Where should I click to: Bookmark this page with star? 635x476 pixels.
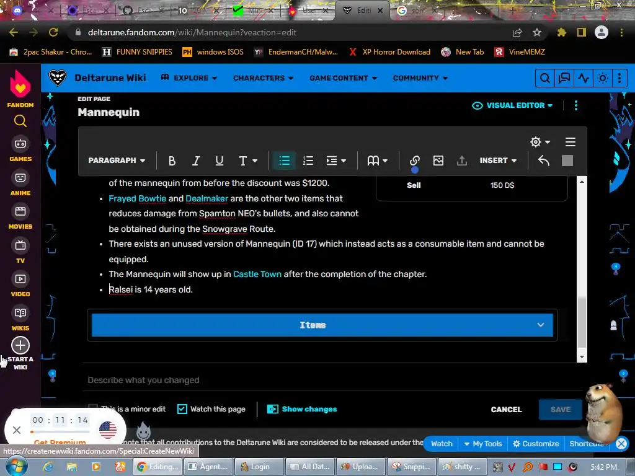tap(537, 32)
